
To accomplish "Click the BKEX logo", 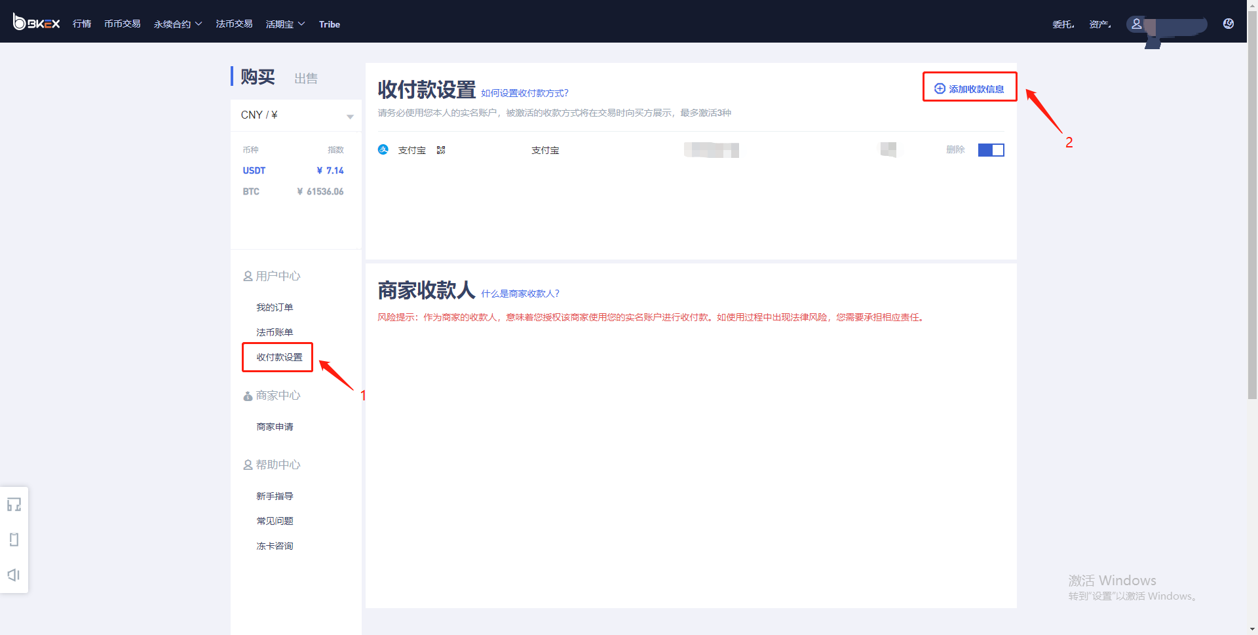I will 37,23.
